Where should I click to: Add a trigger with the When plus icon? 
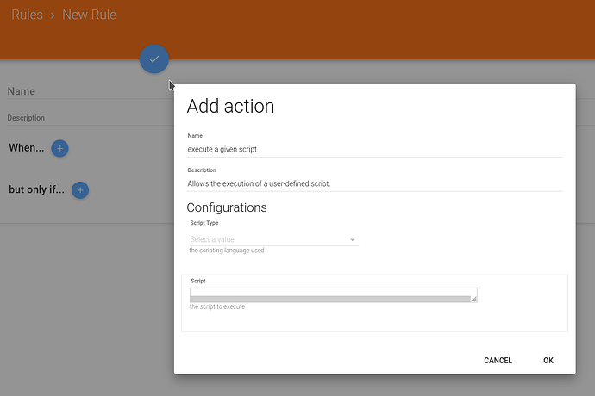pos(60,148)
